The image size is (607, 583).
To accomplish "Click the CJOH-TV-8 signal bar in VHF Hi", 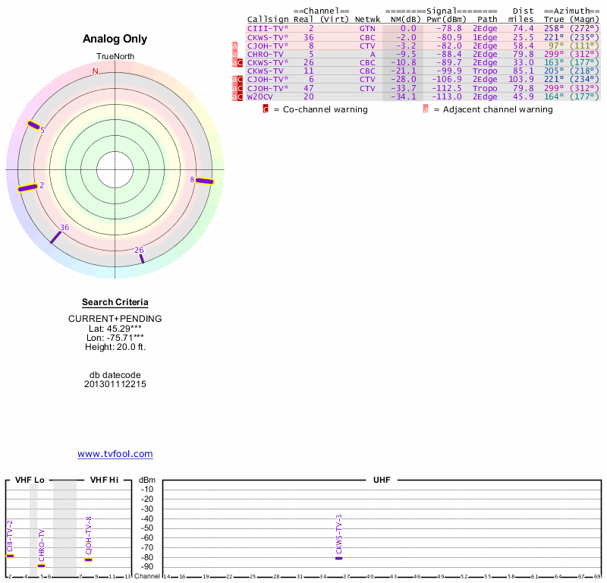I will tap(88, 559).
